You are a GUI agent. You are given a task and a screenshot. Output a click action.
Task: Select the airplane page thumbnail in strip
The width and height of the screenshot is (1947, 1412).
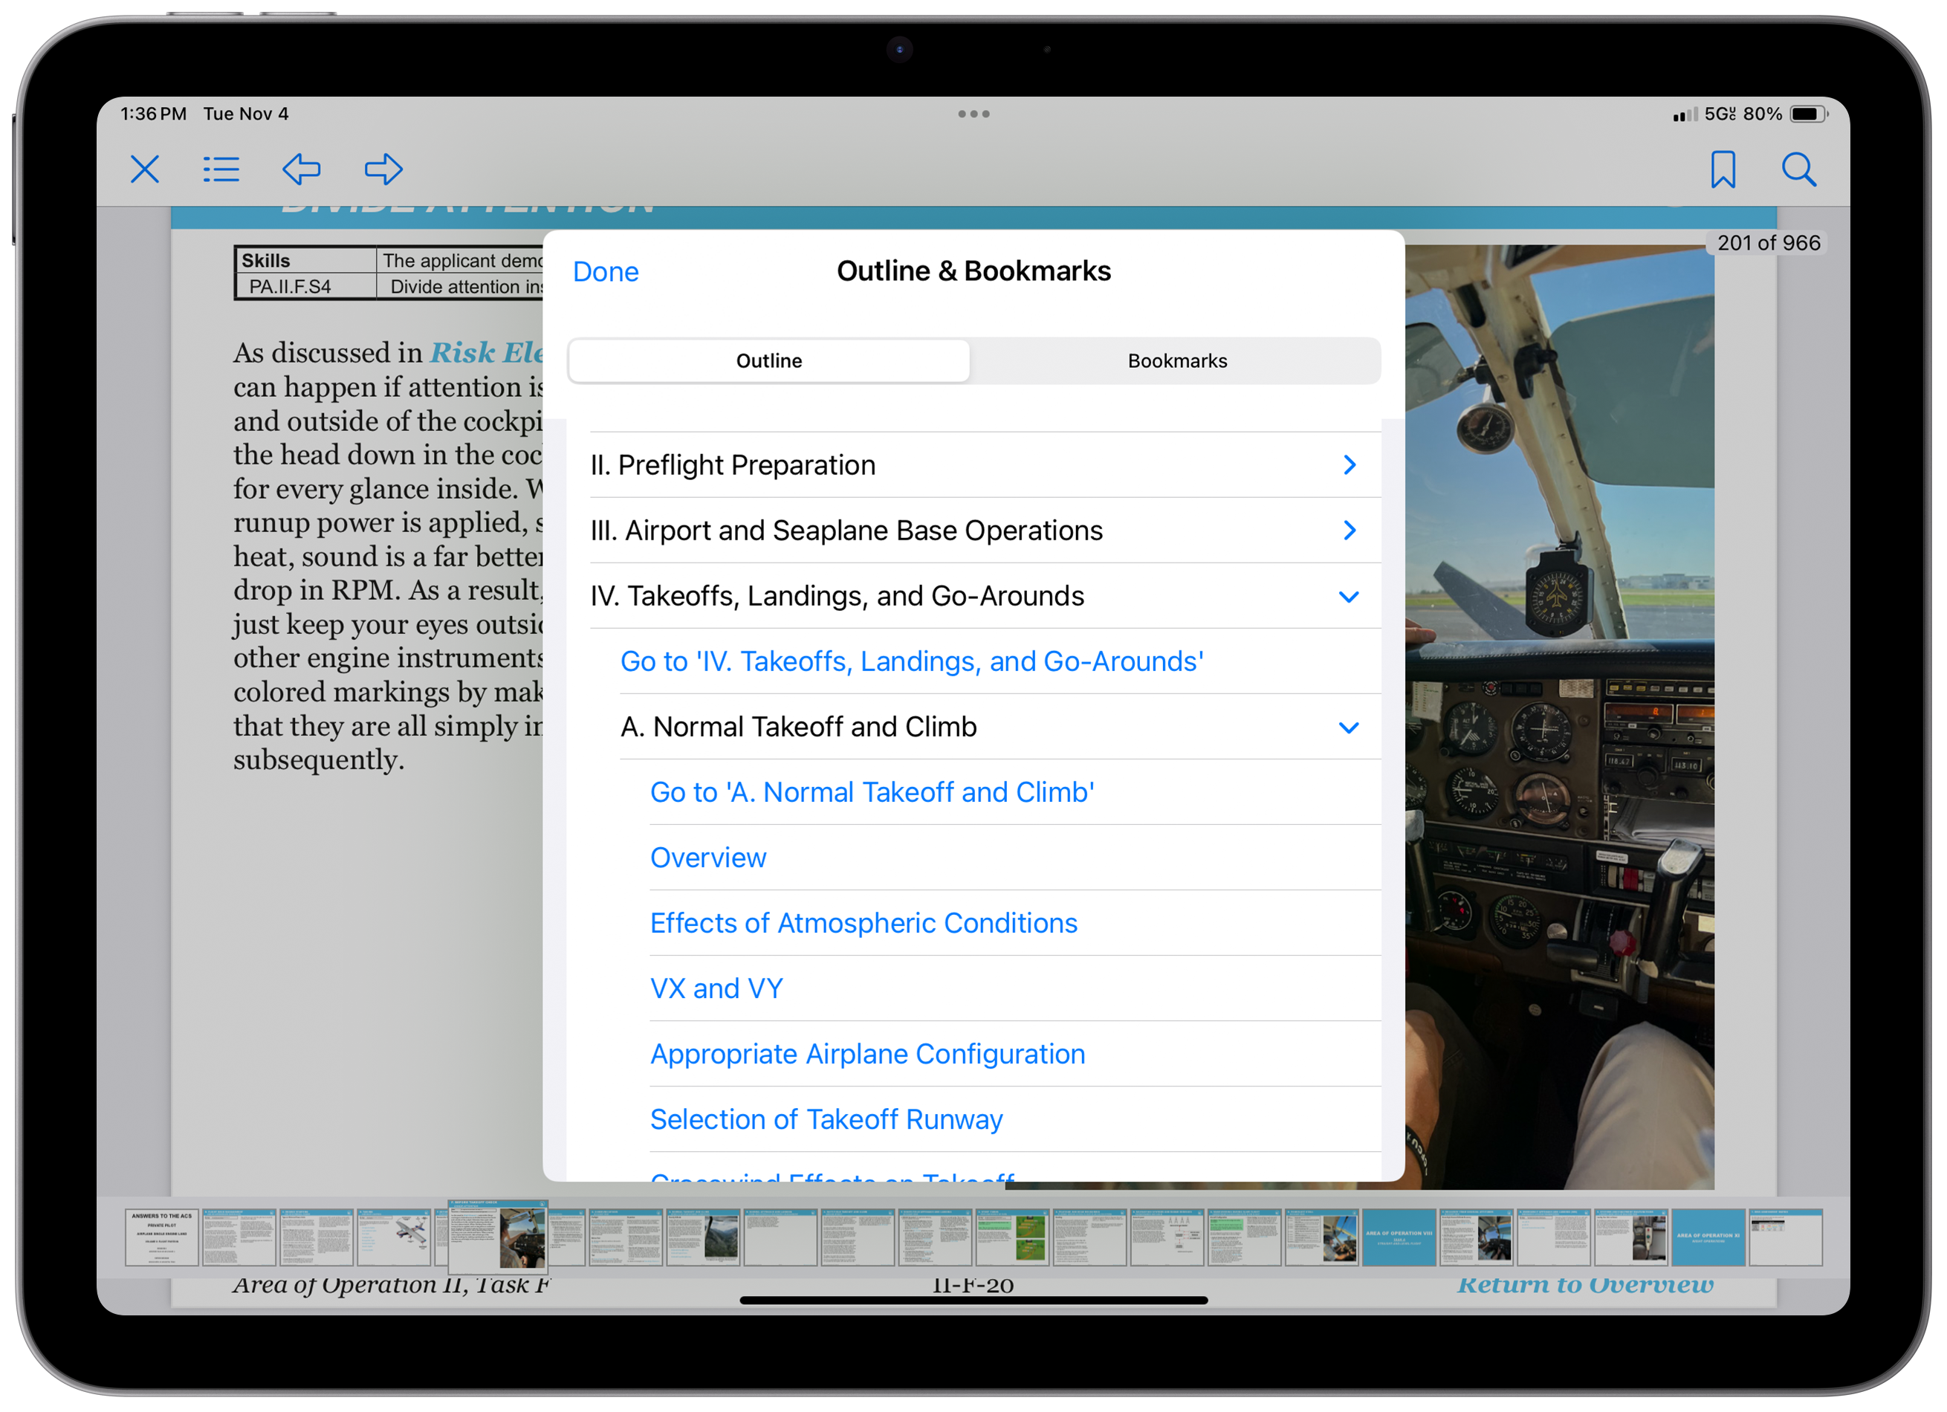coord(394,1237)
